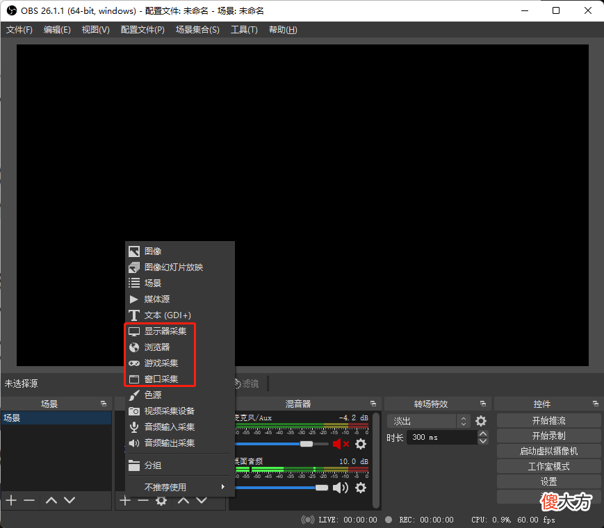Undock the 转场特效 panel icon

click(483, 404)
